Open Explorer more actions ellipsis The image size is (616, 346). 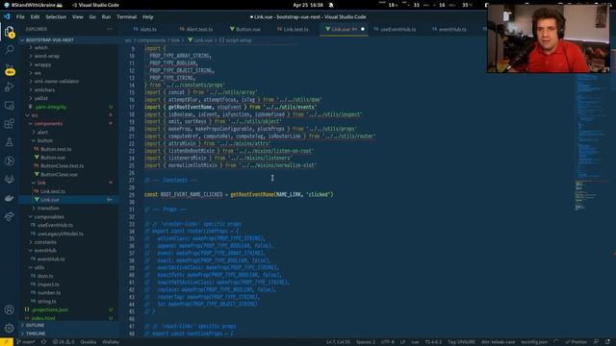click(x=110, y=29)
